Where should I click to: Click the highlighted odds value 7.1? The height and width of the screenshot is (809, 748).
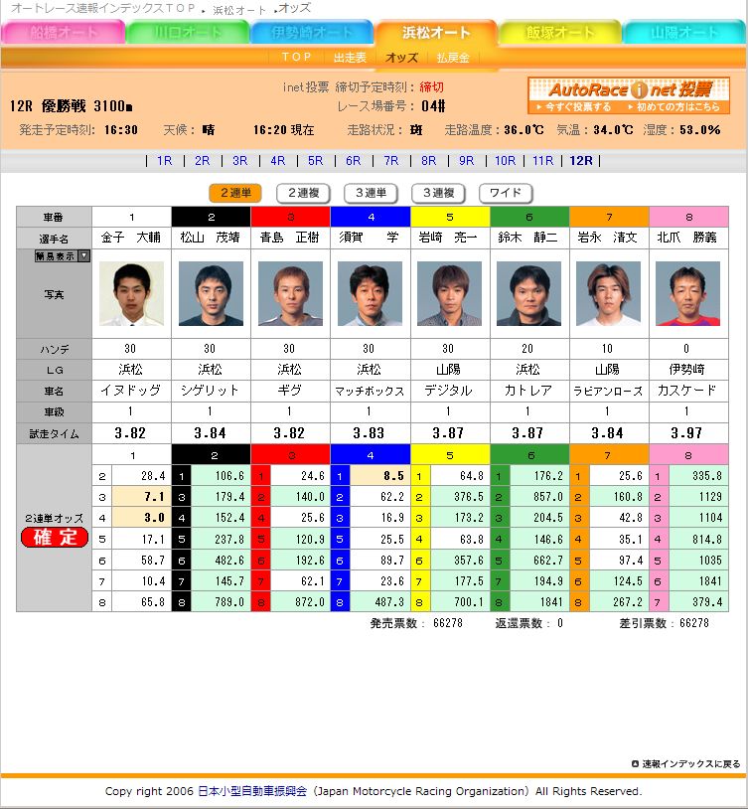pyautogui.click(x=154, y=496)
